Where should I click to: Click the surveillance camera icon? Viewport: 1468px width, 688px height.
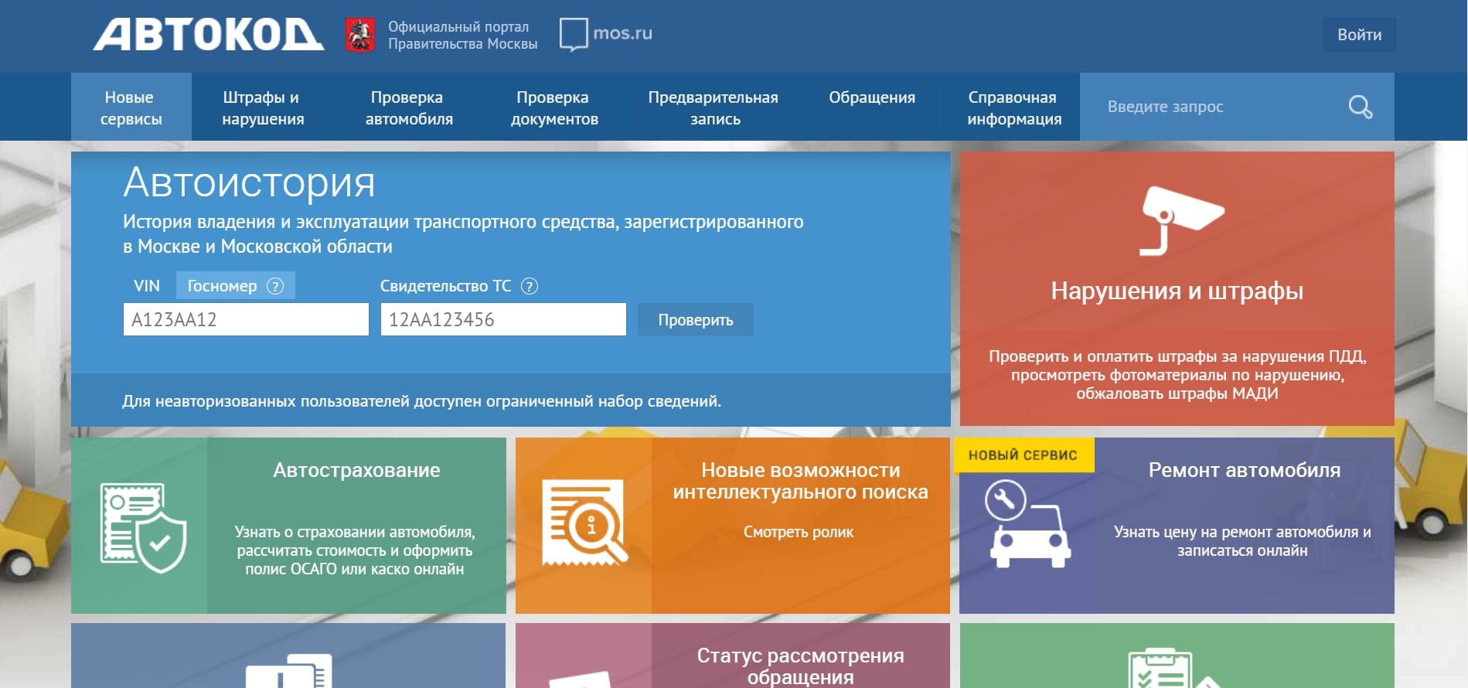tap(1180, 220)
